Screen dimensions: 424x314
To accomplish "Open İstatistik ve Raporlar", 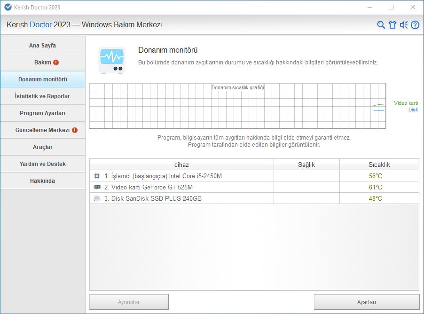I will pos(43,96).
